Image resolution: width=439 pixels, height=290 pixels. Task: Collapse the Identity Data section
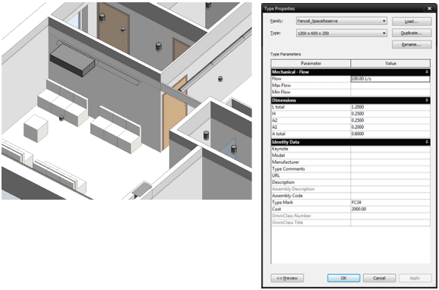click(x=427, y=142)
